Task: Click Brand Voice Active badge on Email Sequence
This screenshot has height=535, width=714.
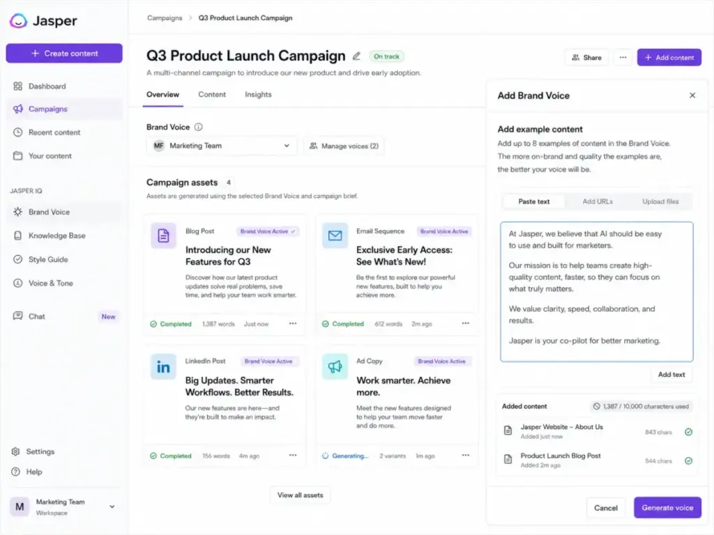Action: coord(444,231)
